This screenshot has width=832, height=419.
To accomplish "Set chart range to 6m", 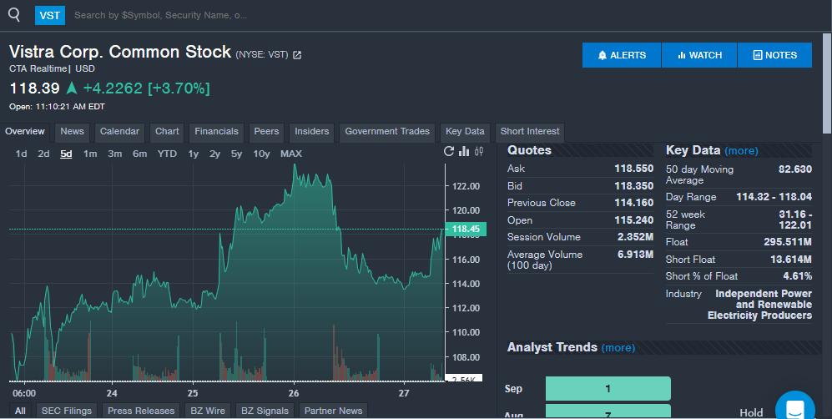I will [x=139, y=154].
